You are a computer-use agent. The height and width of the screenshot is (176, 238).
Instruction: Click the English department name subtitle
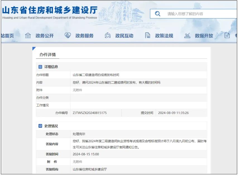50,18
